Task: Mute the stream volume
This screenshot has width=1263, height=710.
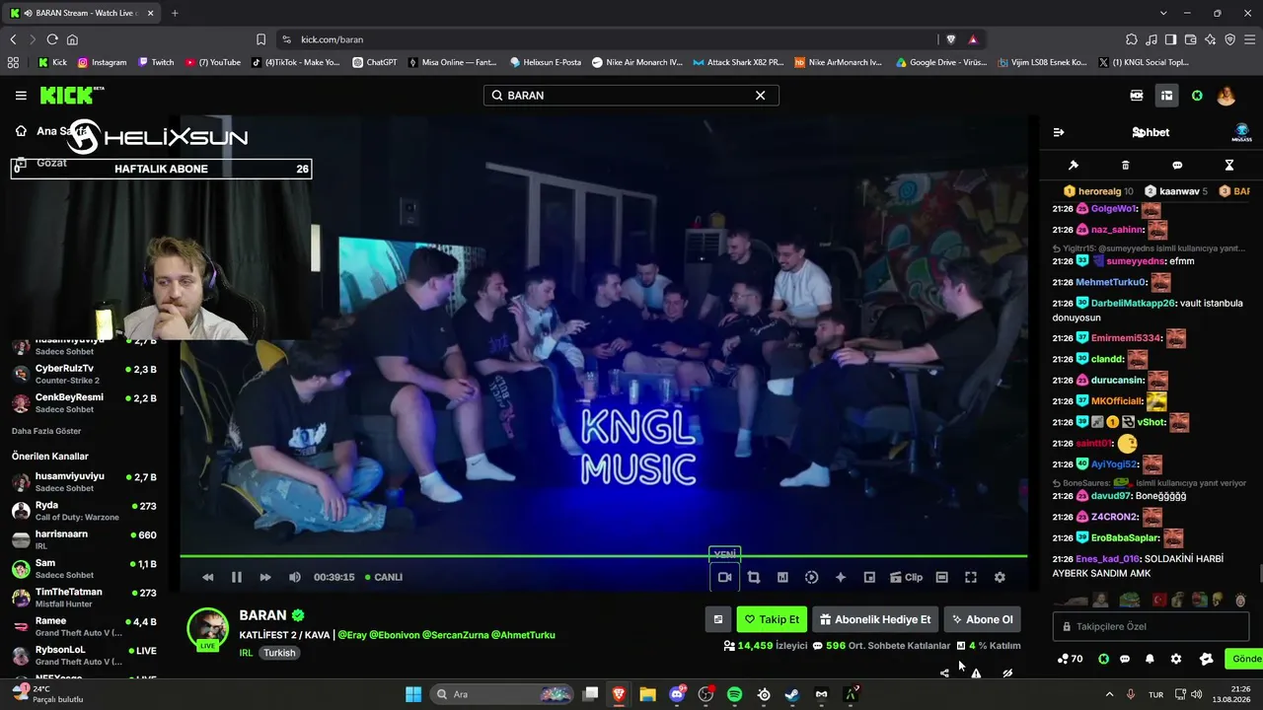Action: [294, 577]
